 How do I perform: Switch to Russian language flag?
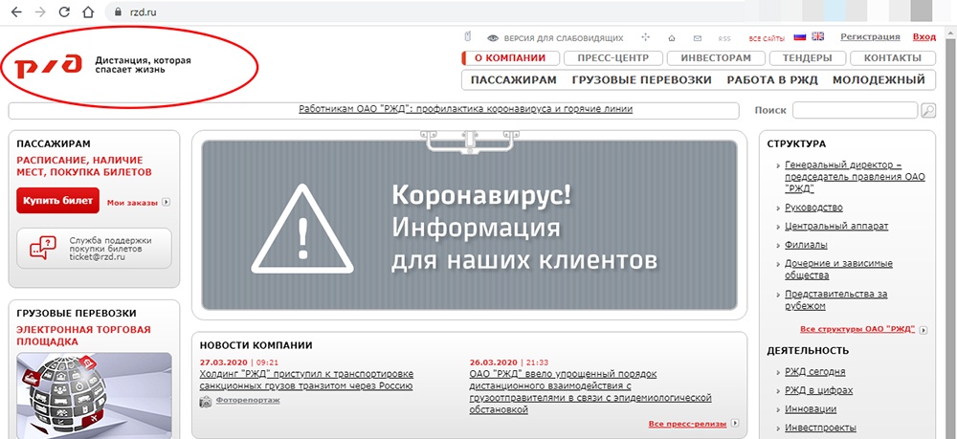(799, 36)
